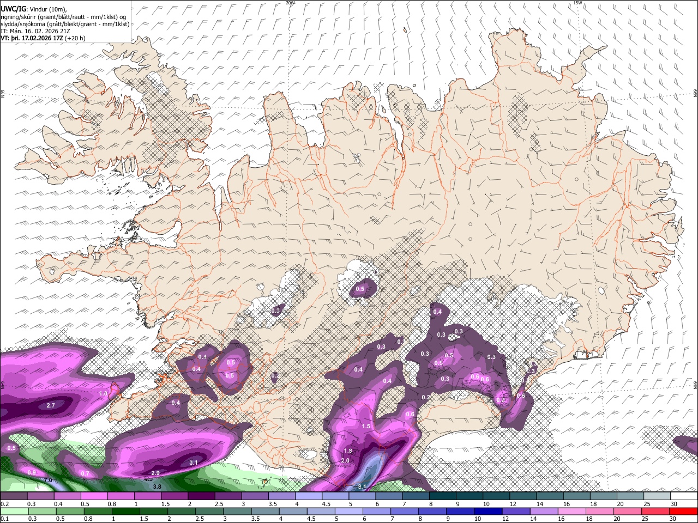Click the UWC/IG title in the legend box
Viewport: 698px width, 523px height.
pyautogui.click(x=13, y=8)
